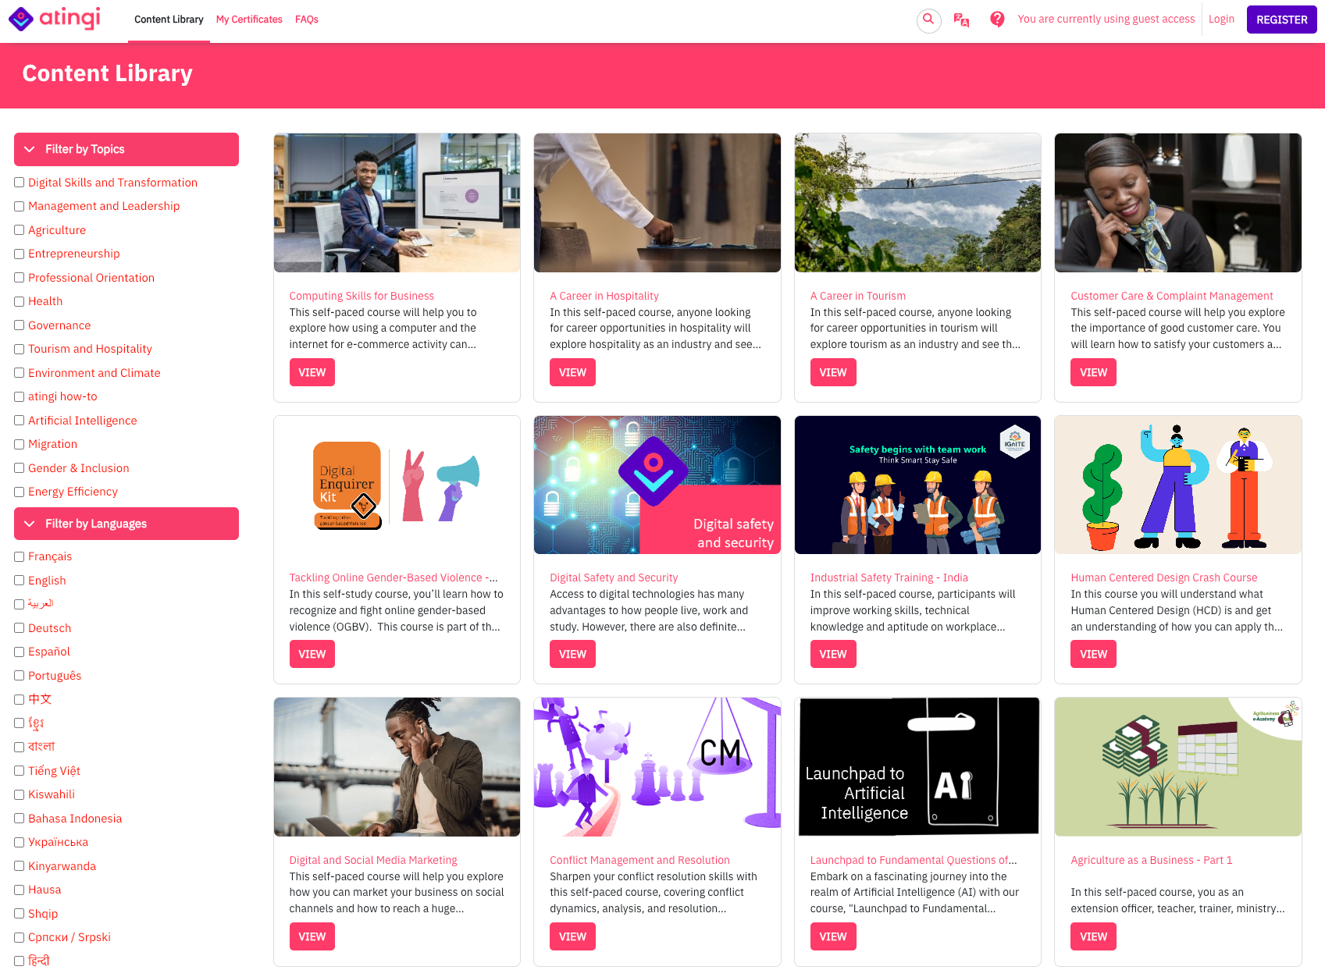Screen dimensions: 1325x977
Task: Open Digital Safety and Security title link
Action: point(614,577)
